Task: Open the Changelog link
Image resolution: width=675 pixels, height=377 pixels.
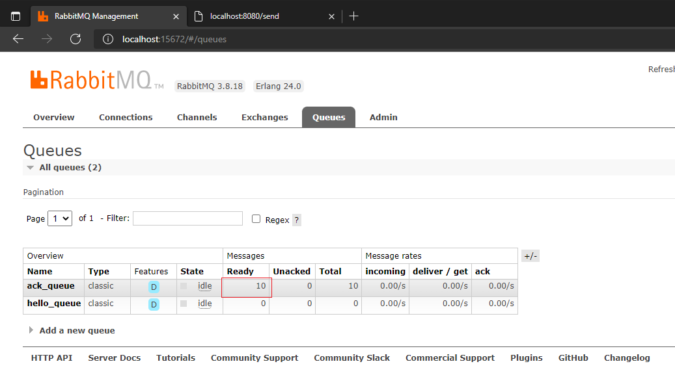Action: pos(627,358)
